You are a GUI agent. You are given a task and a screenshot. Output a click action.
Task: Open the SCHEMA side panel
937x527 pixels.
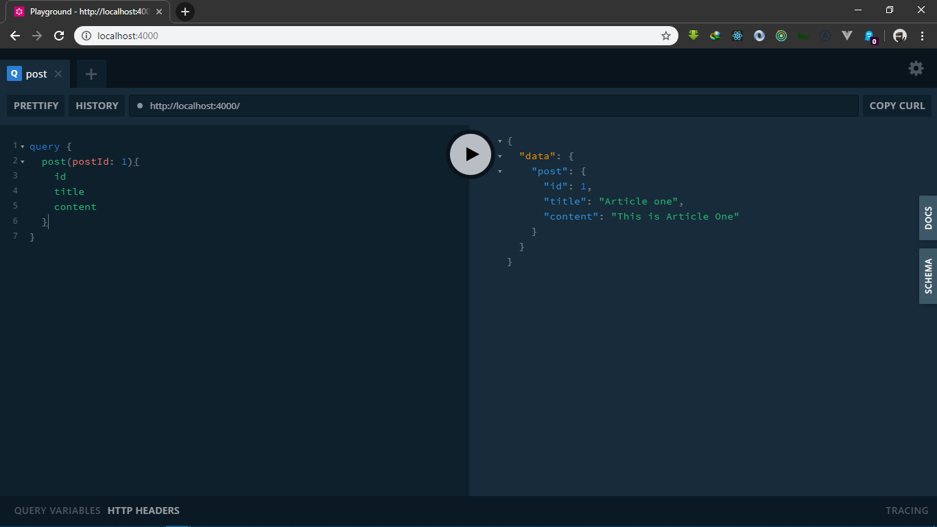tap(927, 276)
